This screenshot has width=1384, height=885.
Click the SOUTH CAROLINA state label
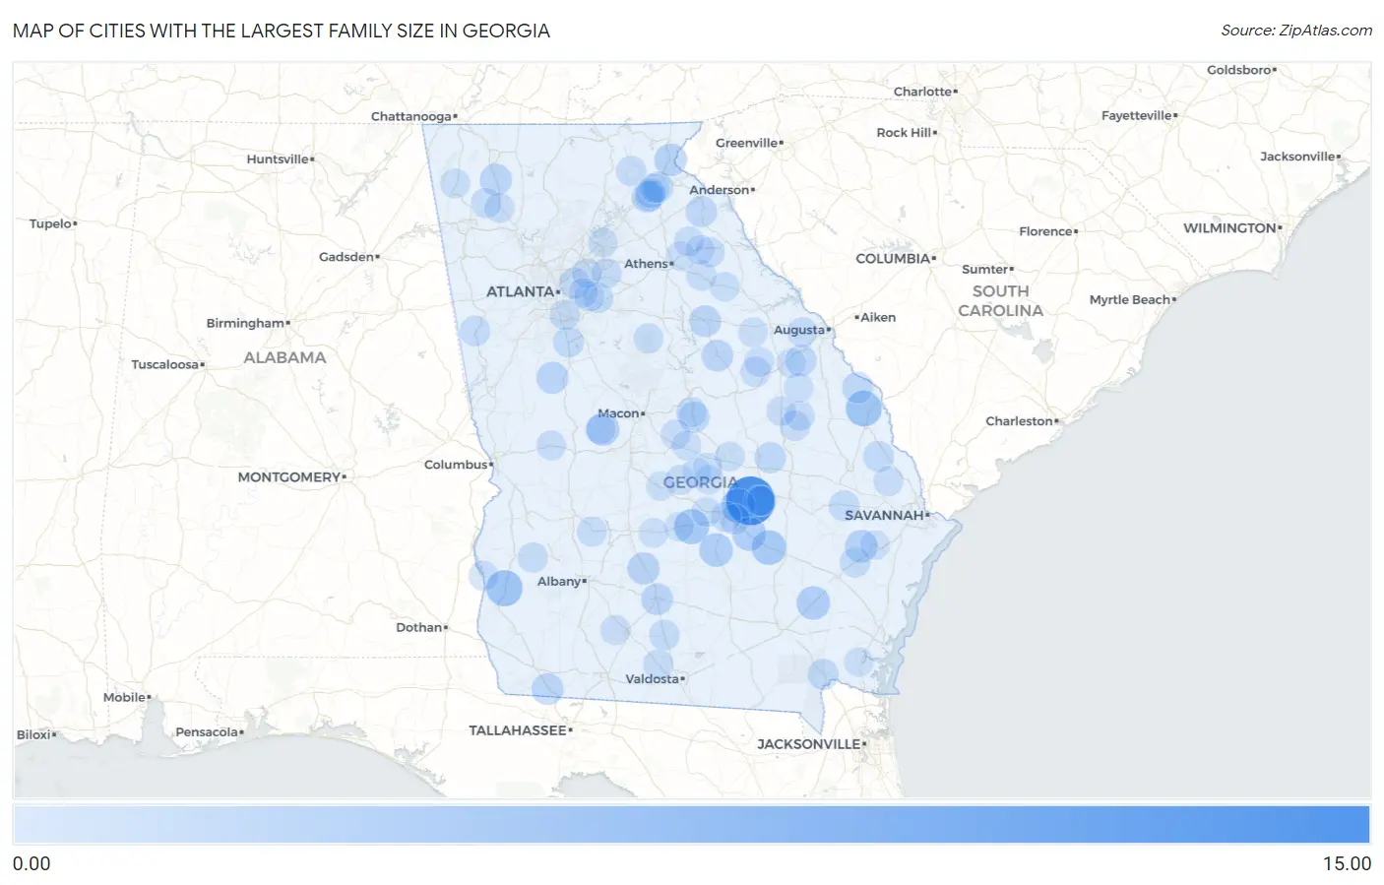[1001, 301]
